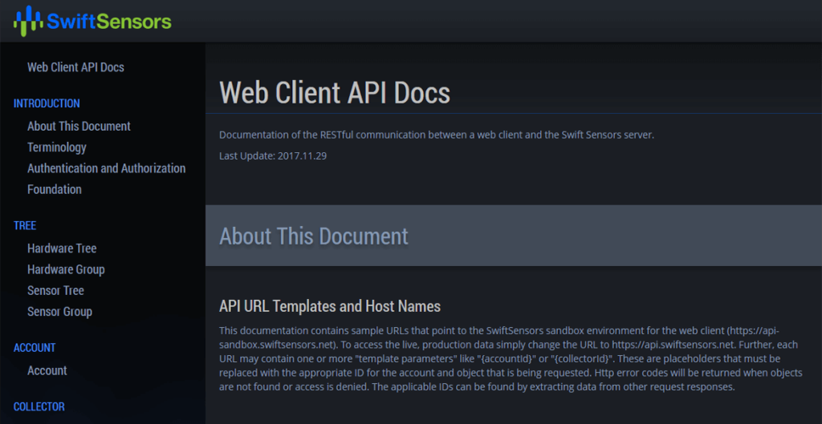This screenshot has height=424, width=822.
Task: Click the Last Update: 2017.11.29 text
Action: pyautogui.click(x=273, y=155)
